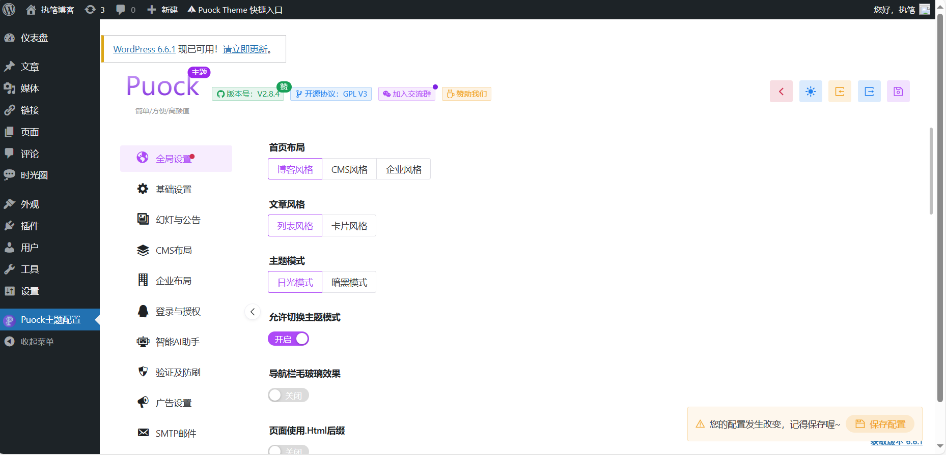946x455 pixels.
Task: Select the 基础设置 settings tab
Action: [176, 189]
